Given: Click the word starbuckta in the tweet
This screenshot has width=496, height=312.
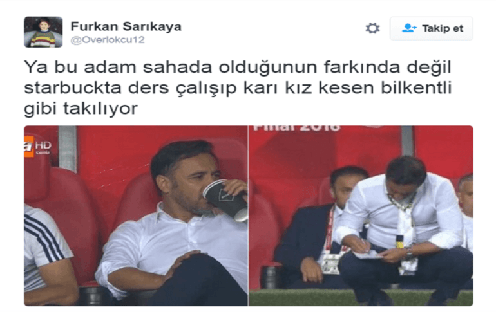Looking at the screenshot, I should point(73,87).
